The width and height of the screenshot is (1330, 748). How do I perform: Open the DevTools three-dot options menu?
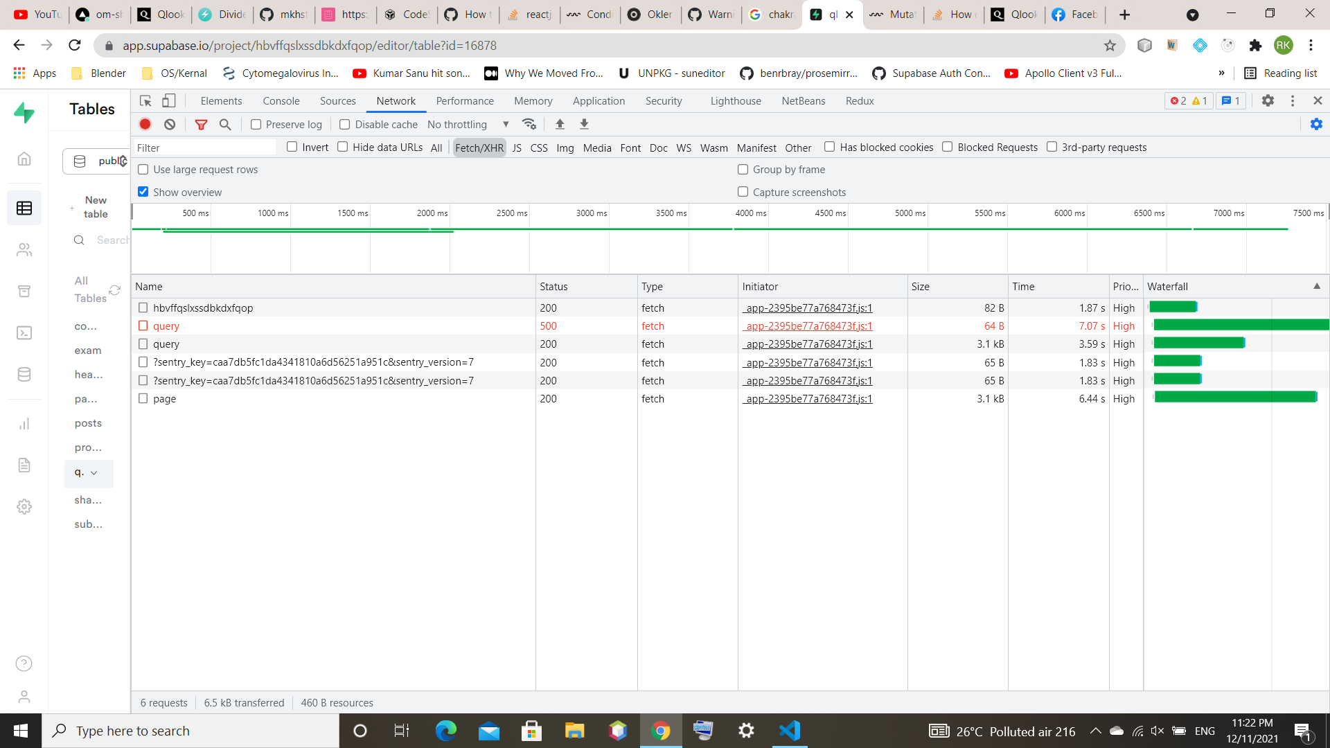coord(1292,100)
